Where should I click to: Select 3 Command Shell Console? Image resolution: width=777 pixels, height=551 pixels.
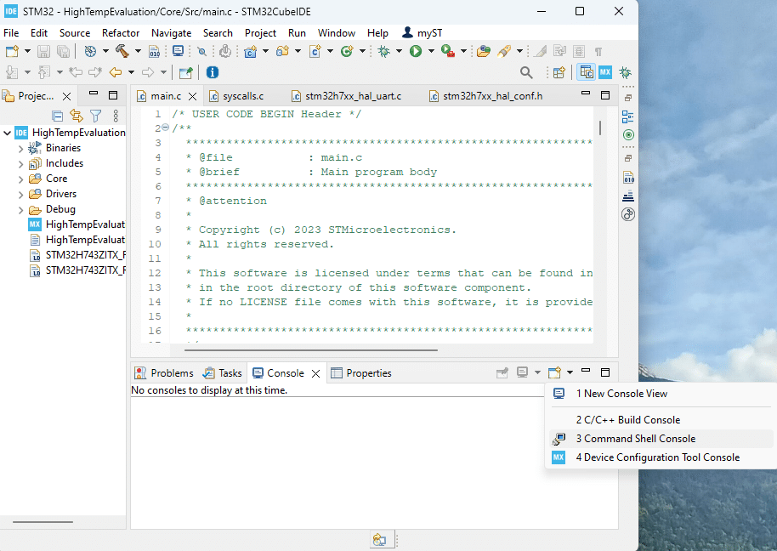pyautogui.click(x=661, y=439)
